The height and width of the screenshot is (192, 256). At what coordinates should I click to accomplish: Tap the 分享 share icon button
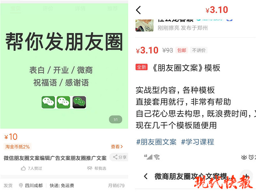(115, 157)
